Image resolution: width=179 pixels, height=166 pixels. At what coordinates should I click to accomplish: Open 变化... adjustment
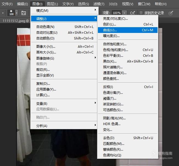(128, 130)
